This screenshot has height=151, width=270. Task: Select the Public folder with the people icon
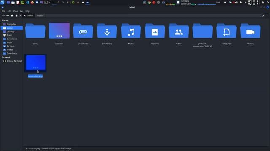coord(179,31)
